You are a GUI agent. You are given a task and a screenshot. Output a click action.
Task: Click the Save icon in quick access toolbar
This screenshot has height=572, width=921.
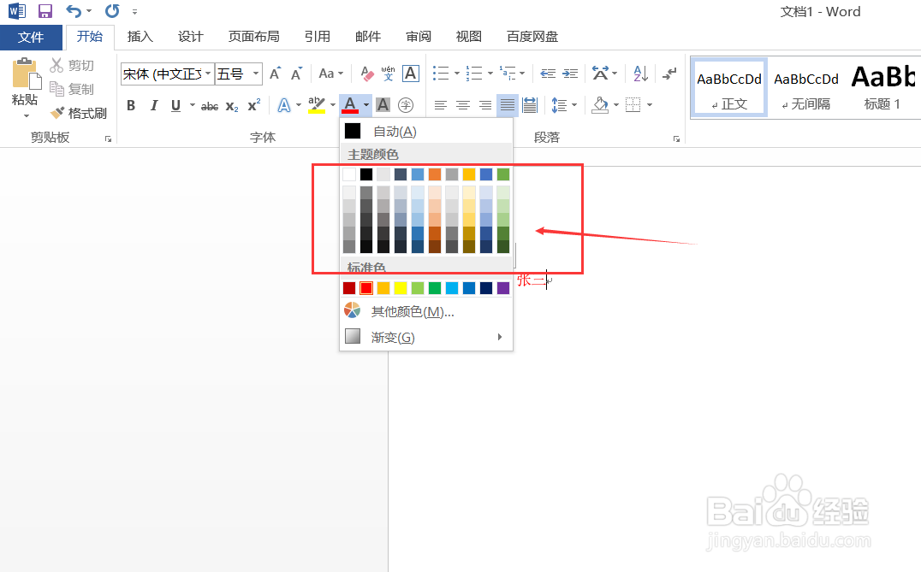point(45,11)
